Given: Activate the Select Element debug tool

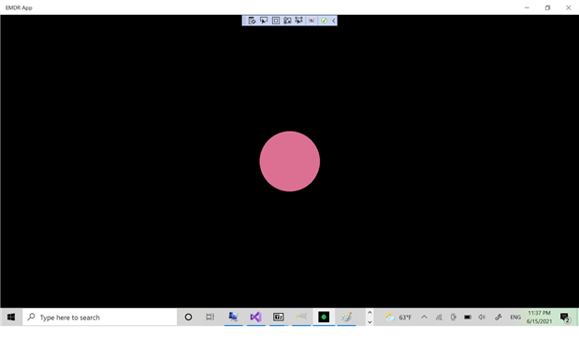Looking at the screenshot, I should [264, 21].
